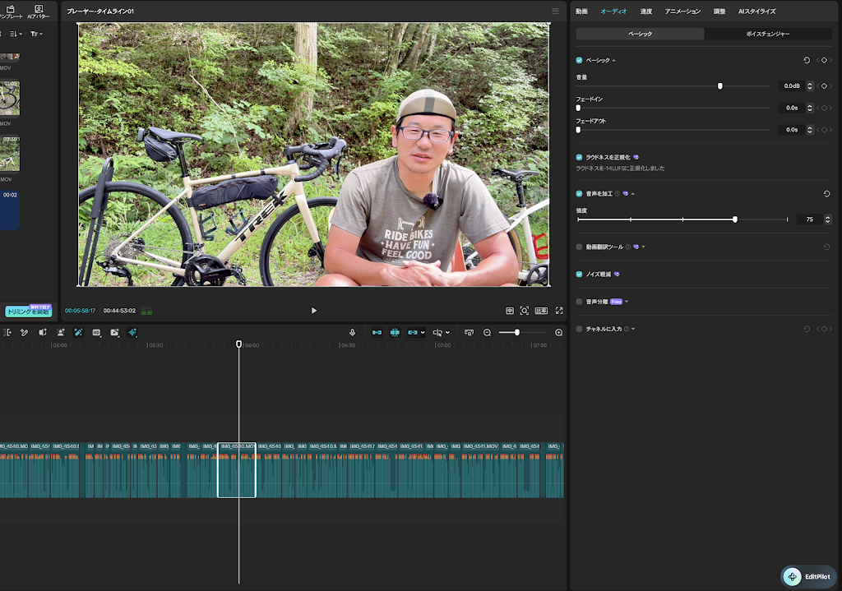This screenshot has width=842, height=591.
Task: Start voiceover recording with microphone icon
Action: tap(352, 332)
